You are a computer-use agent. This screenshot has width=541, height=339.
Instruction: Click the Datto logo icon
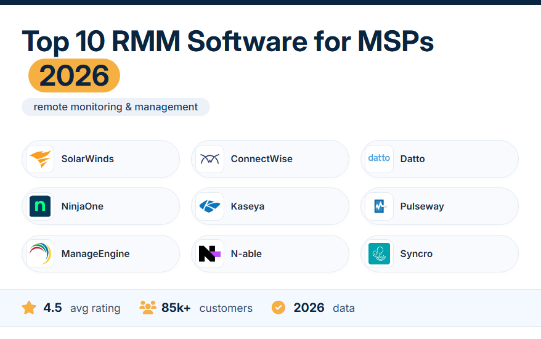tap(379, 158)
